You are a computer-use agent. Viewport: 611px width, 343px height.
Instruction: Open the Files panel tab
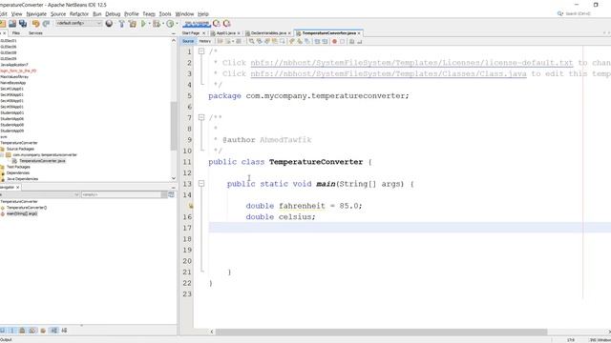point(16,33)
